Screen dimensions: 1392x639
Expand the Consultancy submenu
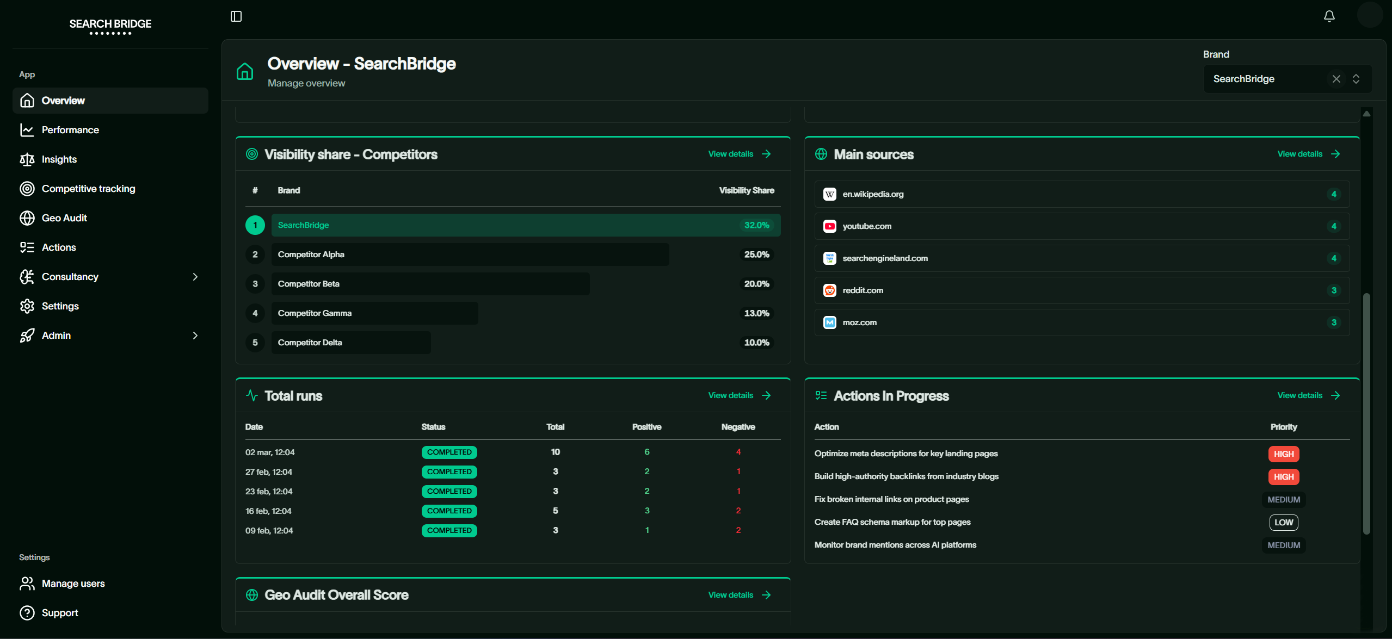click(x=195, y=277)
